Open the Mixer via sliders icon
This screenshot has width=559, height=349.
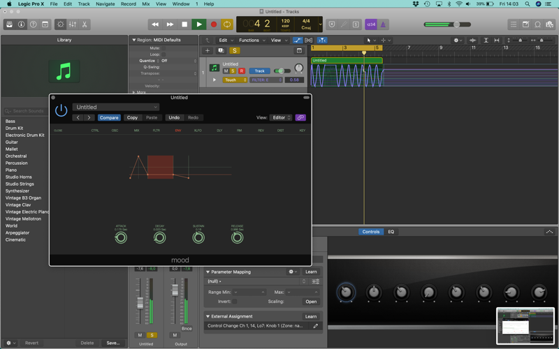tap(73, 24)
